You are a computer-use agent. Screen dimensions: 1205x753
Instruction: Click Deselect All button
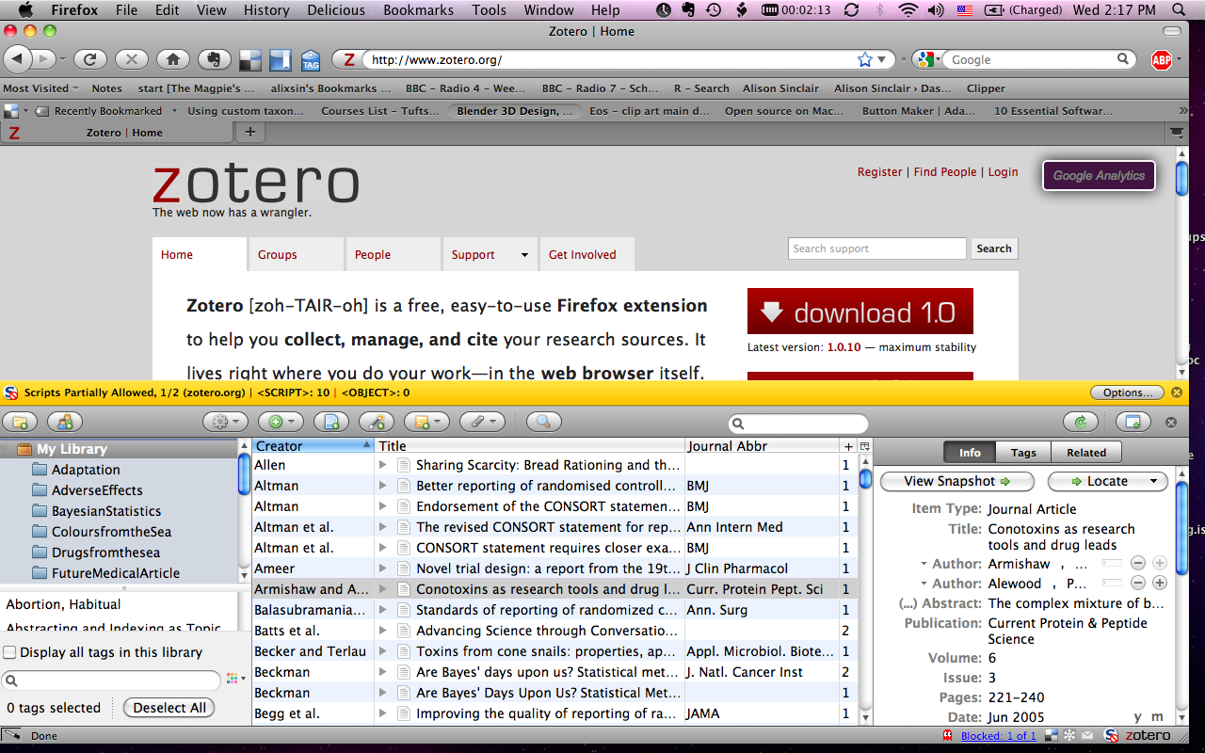coord(169,708)
